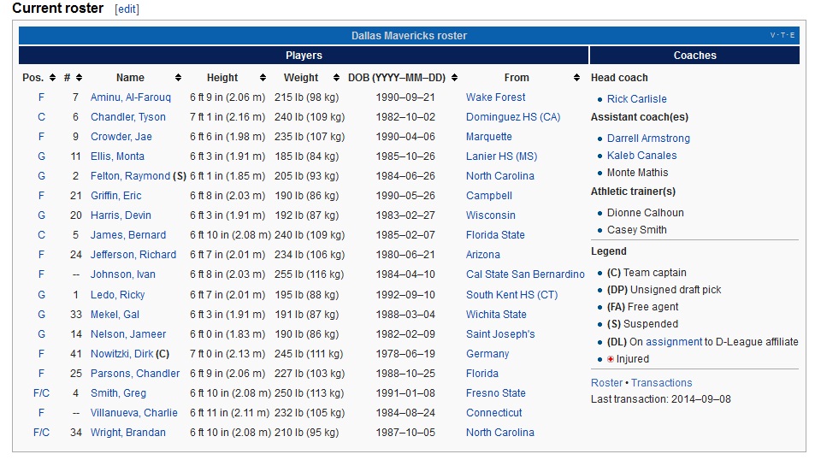This screenshot has height=460, width=815.
Task: Open Harris, Devin player page
Action: [121, 215]
